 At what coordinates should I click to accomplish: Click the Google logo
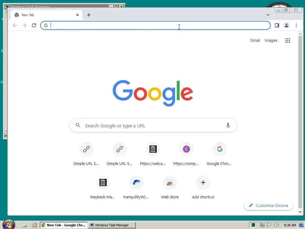[153, 93]
